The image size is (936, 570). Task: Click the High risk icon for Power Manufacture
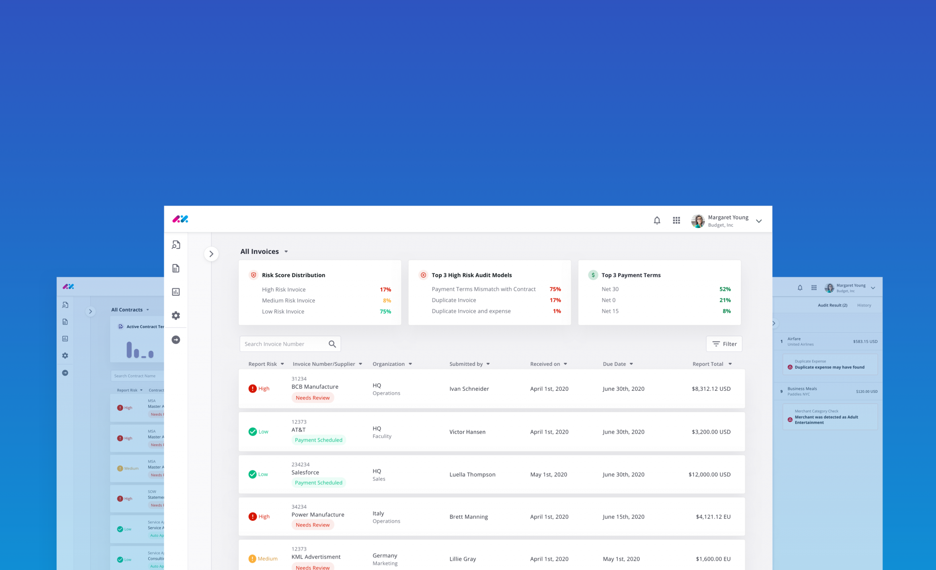tap(253, 517)
